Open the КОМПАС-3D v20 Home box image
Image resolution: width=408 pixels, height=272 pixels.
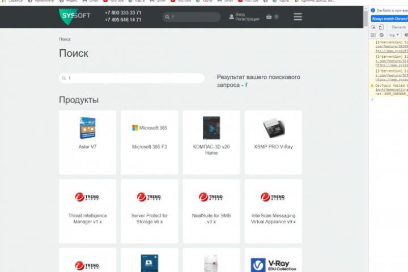click(211, 128)
